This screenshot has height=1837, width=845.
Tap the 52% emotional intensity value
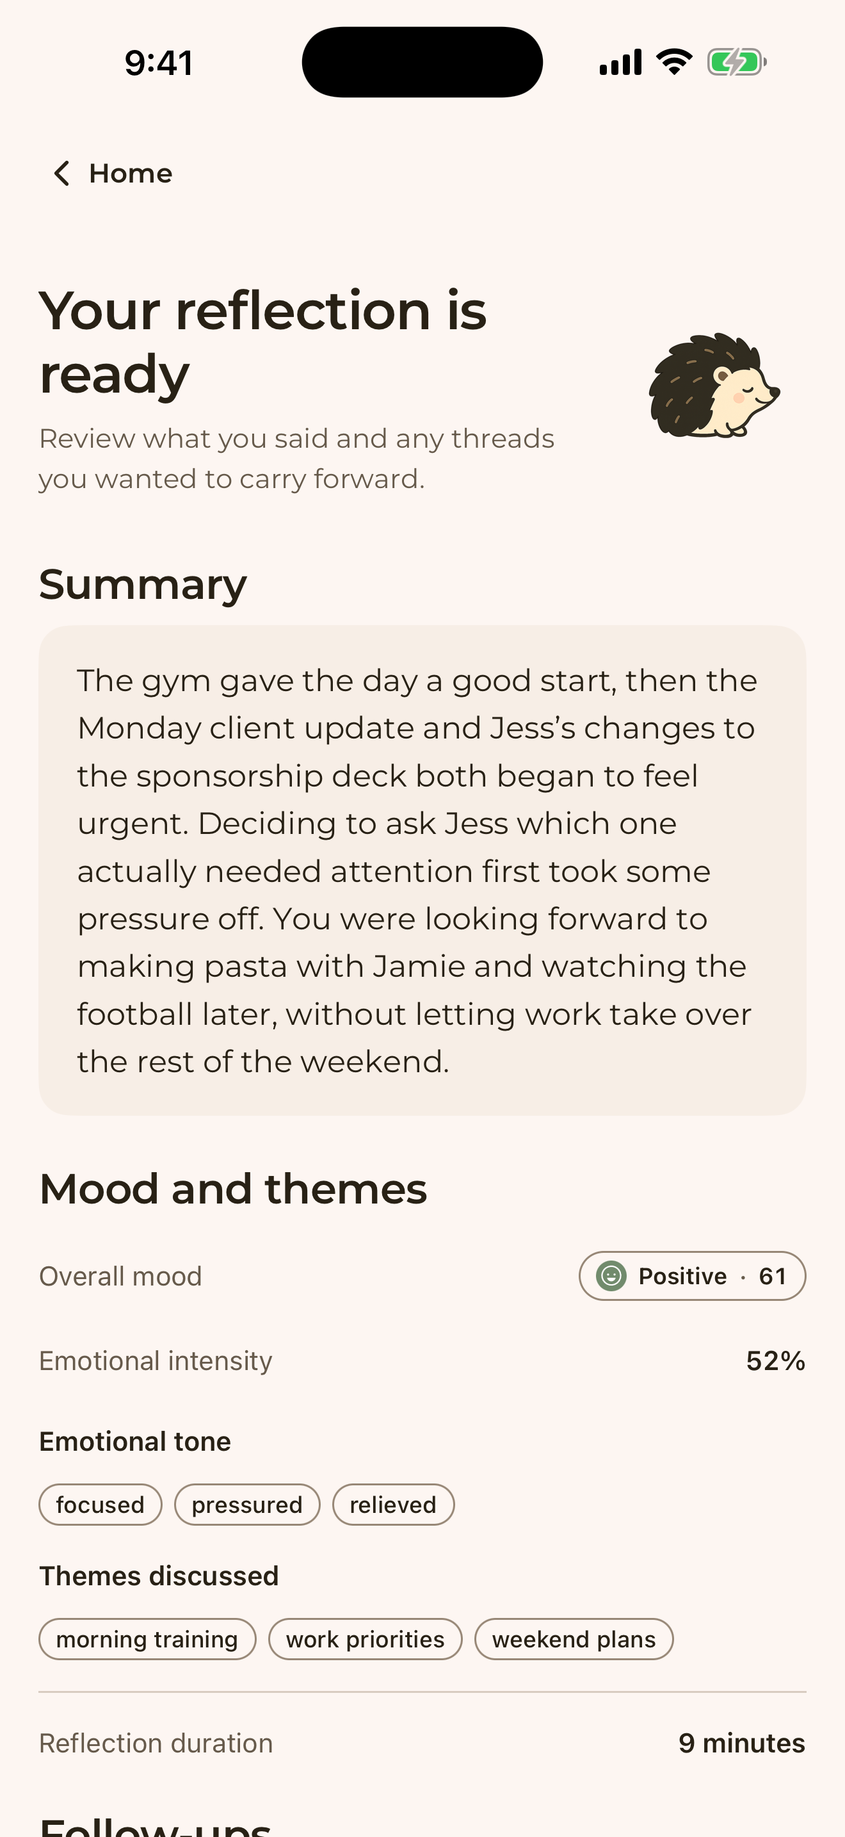[x=776, y=1360]
